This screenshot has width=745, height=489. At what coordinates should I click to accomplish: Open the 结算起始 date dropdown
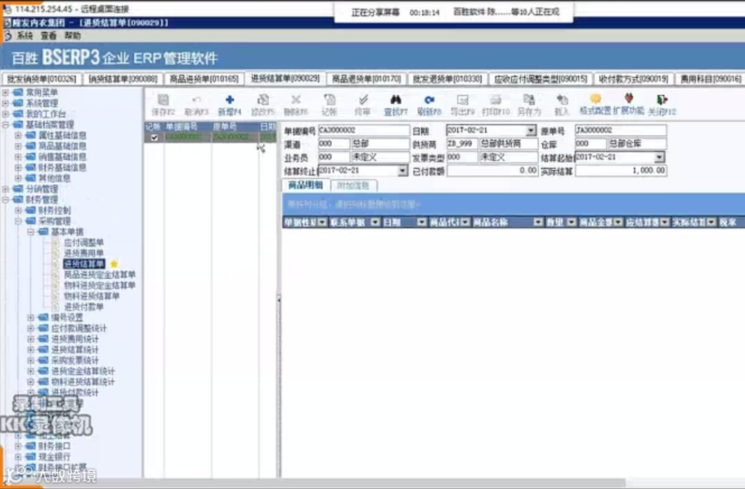659,157
